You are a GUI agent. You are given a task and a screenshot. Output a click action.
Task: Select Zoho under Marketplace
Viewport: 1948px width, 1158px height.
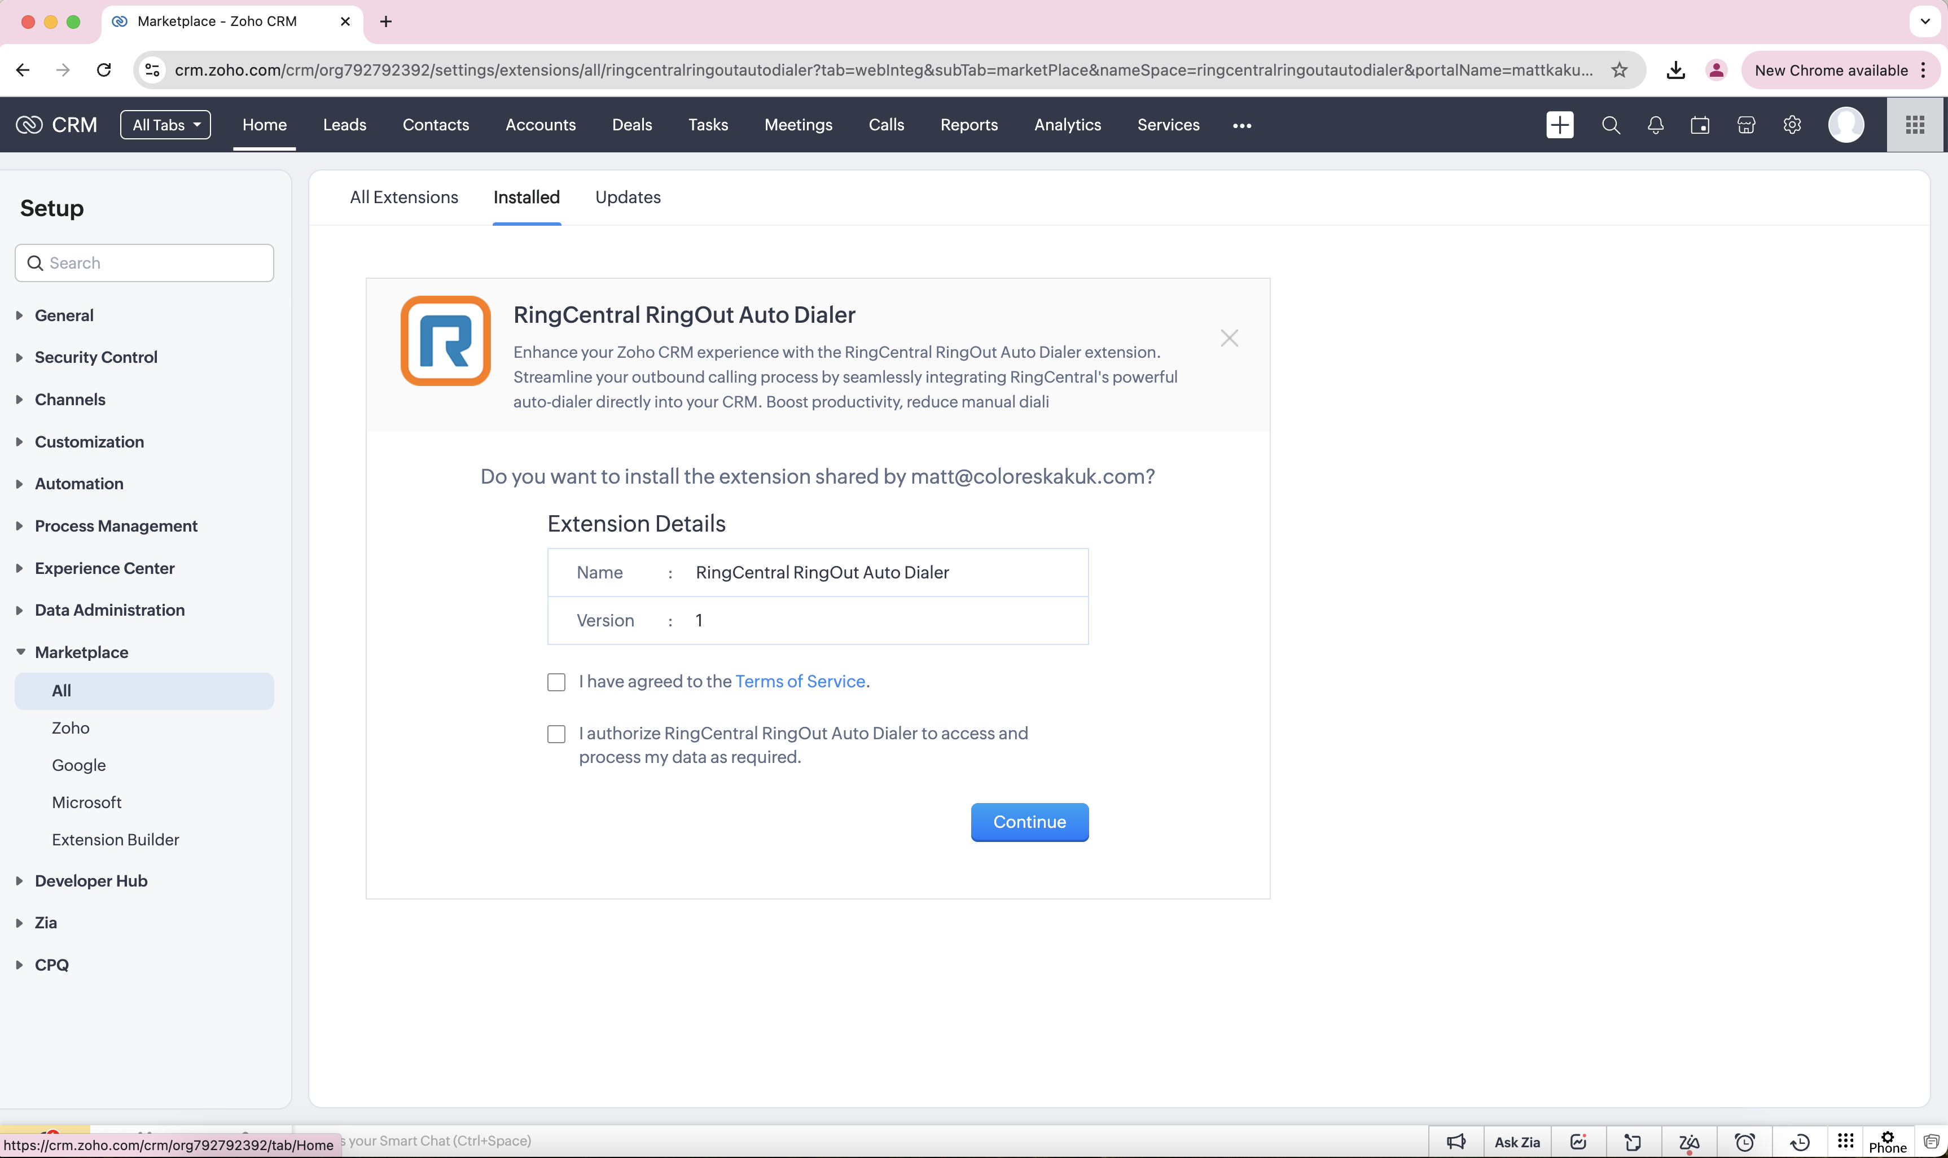pyautogui.click(x=71, y=728)
